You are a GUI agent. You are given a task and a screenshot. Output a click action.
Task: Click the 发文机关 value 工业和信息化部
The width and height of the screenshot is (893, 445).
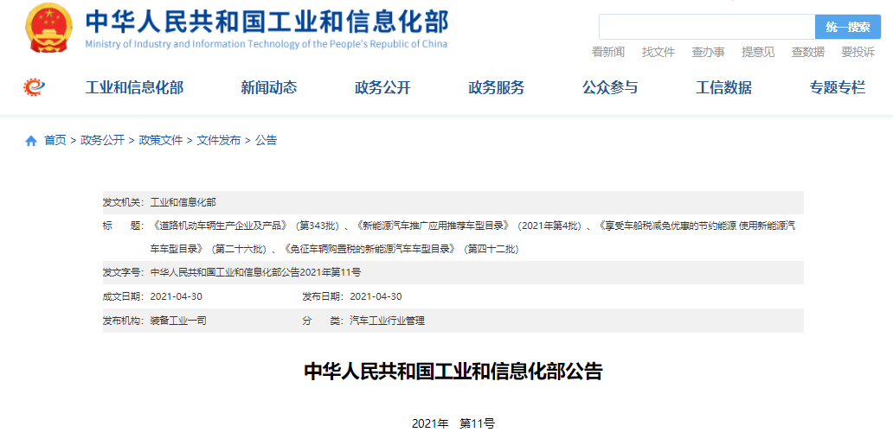tap(183, 202)
